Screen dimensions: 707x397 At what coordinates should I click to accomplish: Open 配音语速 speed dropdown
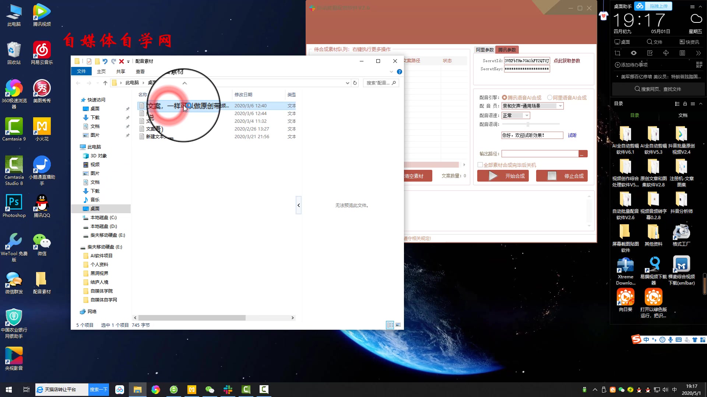527,115
